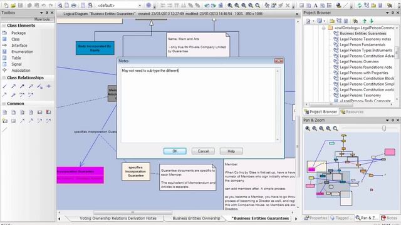Select the Class element in Toolbox

click(x=15, y=39)
